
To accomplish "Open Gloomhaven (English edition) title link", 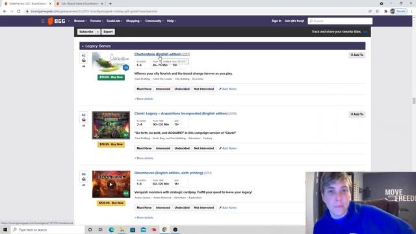I will pyautogui.click(x=168, y=173).
